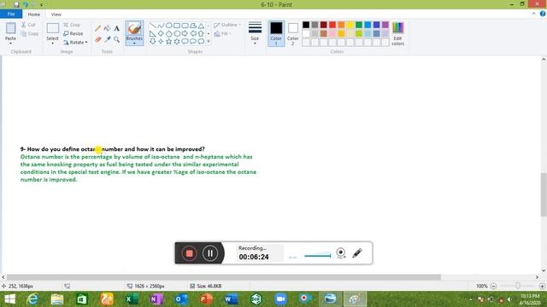The height and width of the screenshot is (307, 547).
Task: Choose the Down arrow shape
Action: coord(153,42)
